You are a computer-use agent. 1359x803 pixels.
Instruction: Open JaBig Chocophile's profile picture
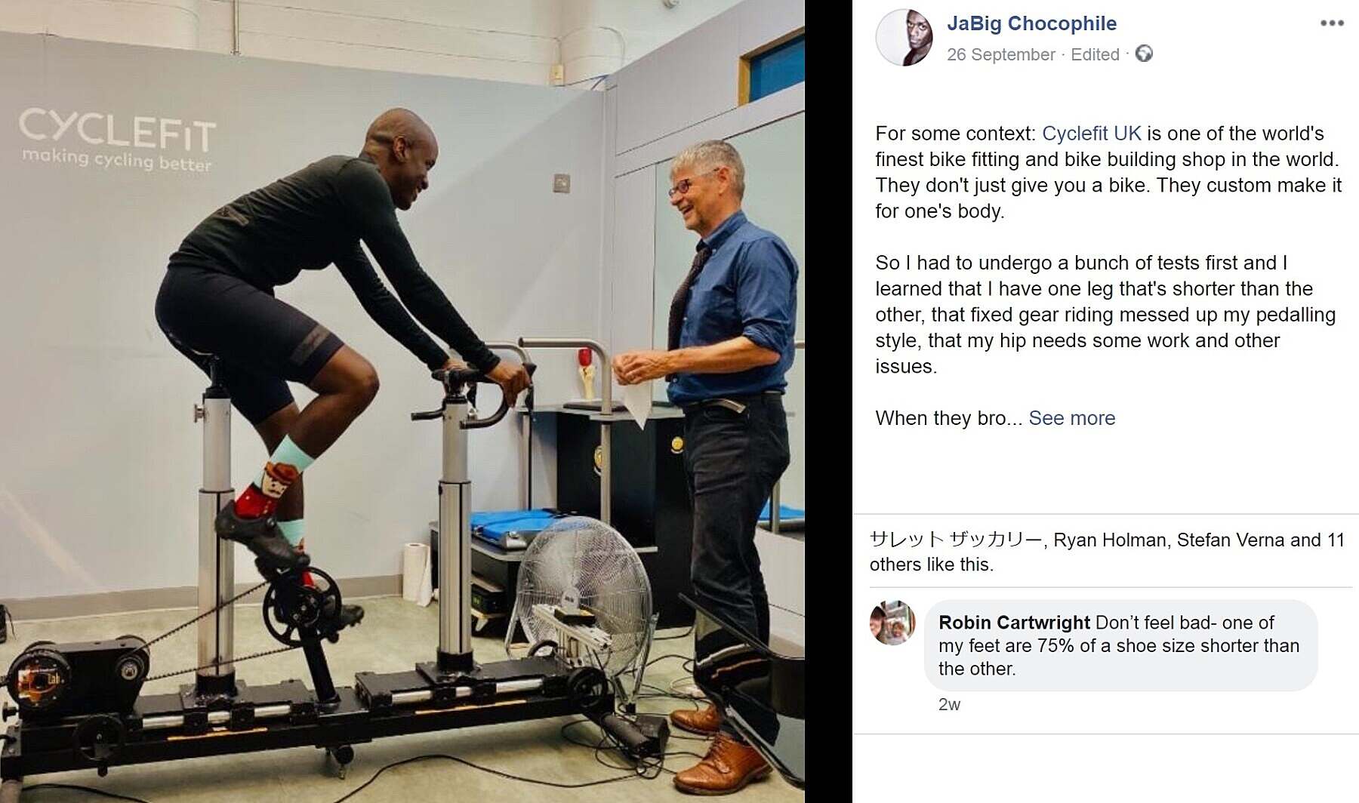pyautogui.click(x=904, y=38)
